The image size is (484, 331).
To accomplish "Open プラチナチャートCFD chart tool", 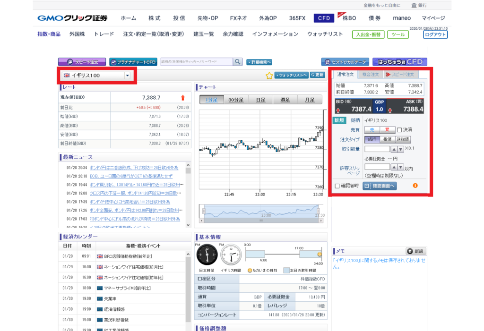I will [x=133, y=62].
